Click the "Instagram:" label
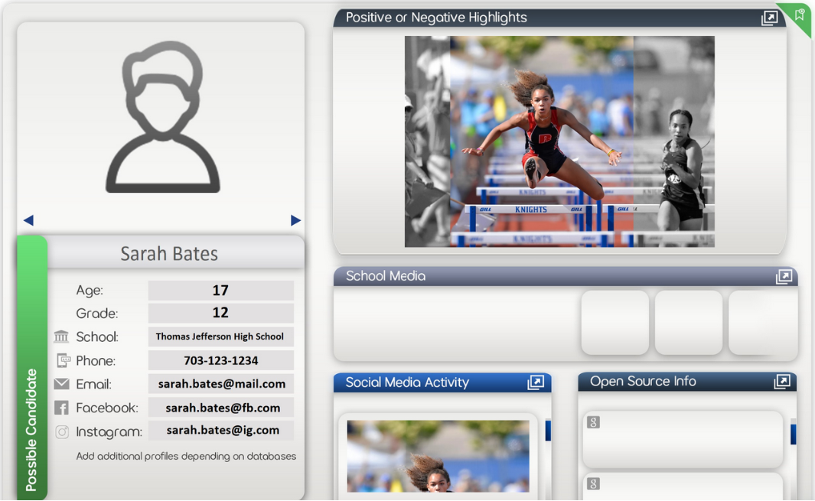 point(109,432)
